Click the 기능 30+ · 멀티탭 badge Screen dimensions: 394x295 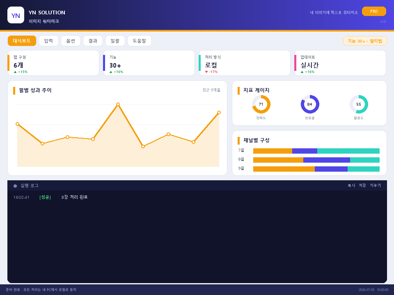(365, 41)
